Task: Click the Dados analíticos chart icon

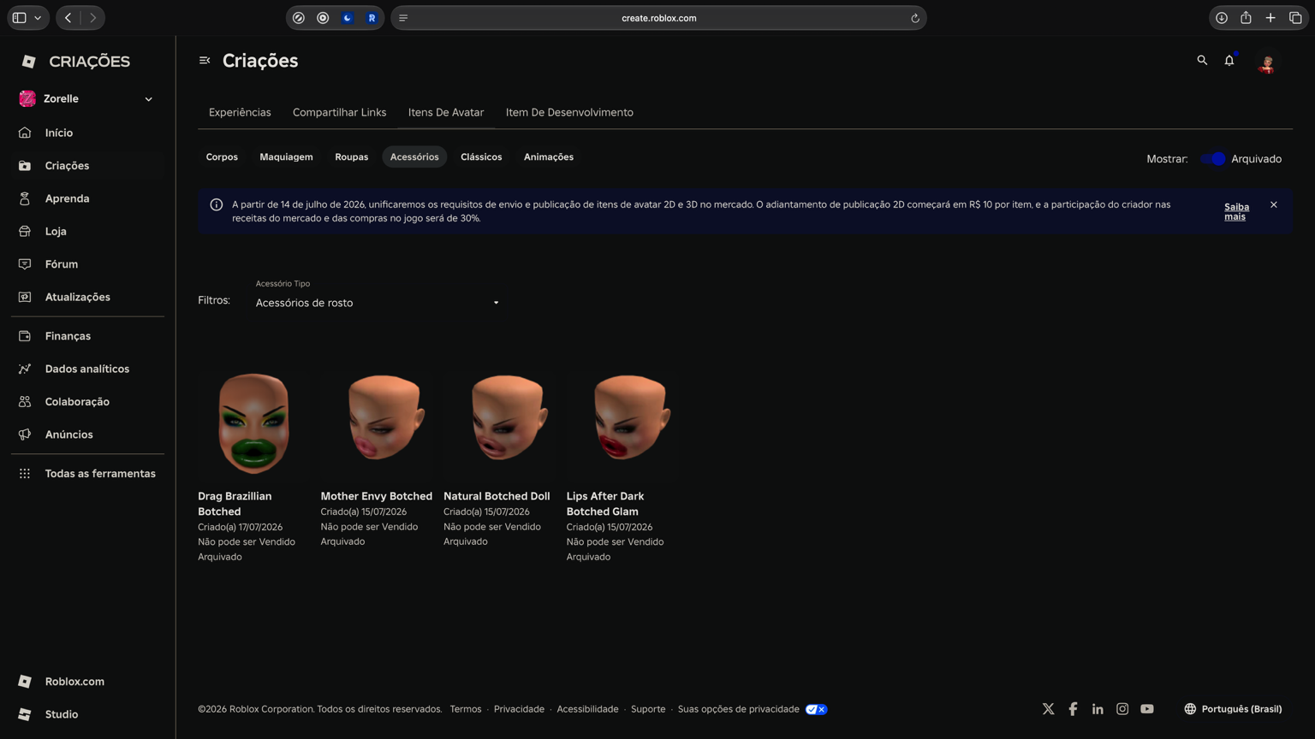Action: [25, 369]
